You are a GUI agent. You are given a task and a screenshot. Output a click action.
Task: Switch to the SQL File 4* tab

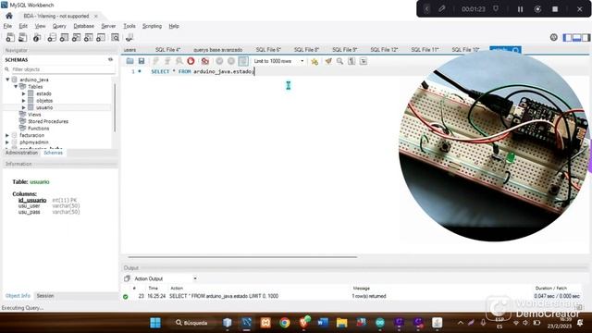[x=167, y=50]
